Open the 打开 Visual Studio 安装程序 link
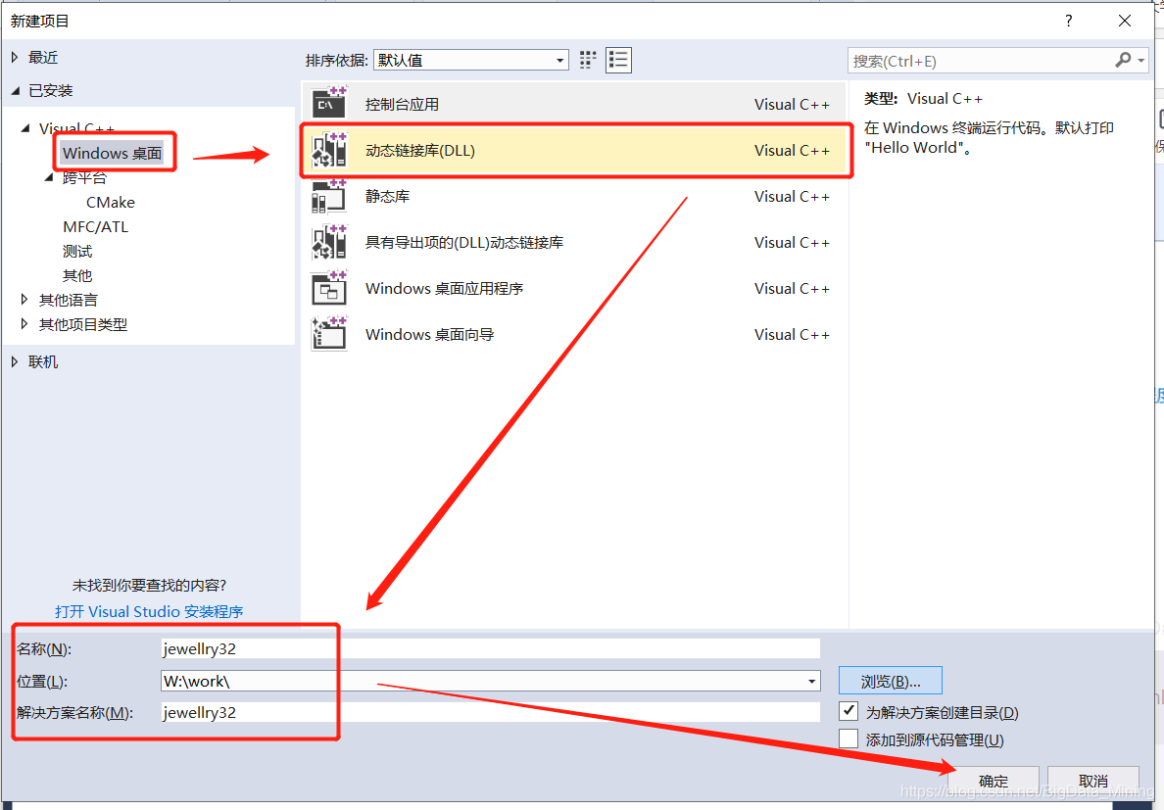Viewport: 1164px width, 810px height. click(149, 612)
